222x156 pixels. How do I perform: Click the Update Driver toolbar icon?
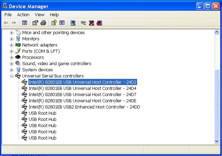(83, 23)
